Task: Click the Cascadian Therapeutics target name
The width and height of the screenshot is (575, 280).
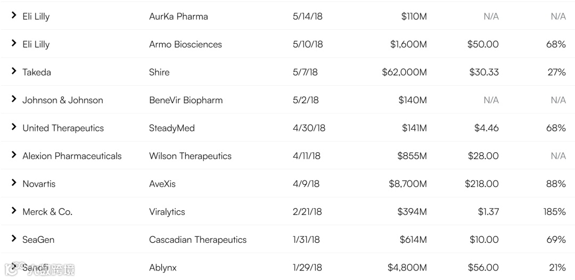Action: coord(198,240)
